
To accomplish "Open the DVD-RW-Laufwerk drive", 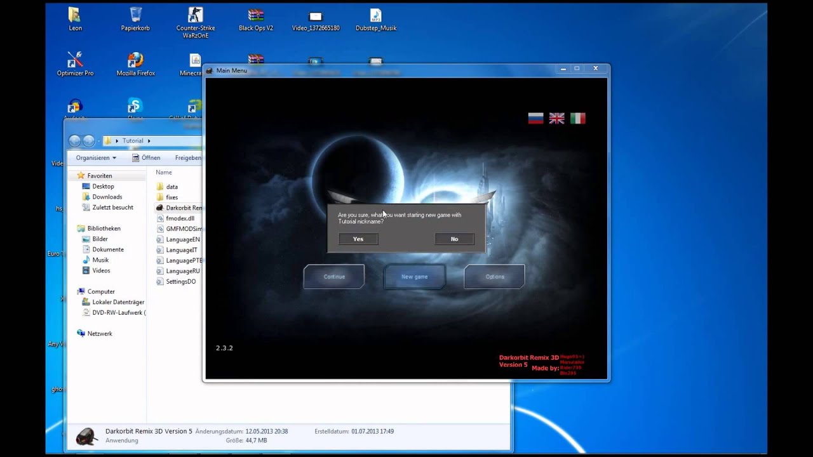I will 114,312.
